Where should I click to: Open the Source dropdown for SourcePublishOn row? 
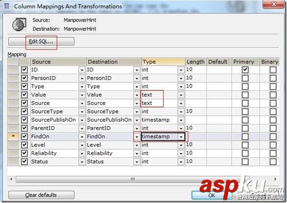(x=82, y=120)
